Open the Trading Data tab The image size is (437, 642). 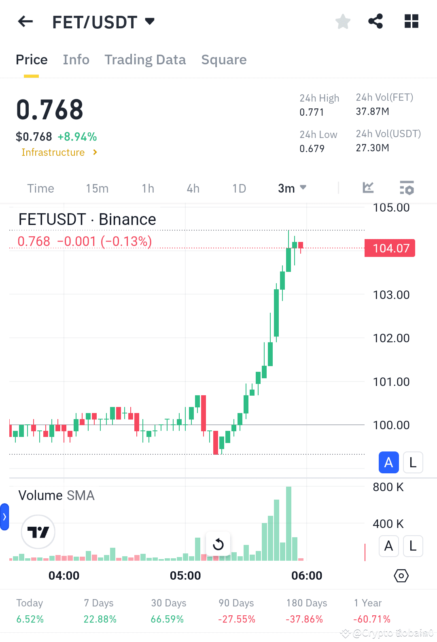click(x=145, y=60)
